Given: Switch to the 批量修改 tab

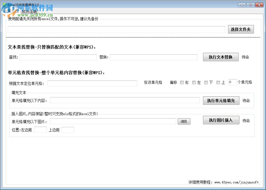Looking at the screenshot, I should point(11,11).
